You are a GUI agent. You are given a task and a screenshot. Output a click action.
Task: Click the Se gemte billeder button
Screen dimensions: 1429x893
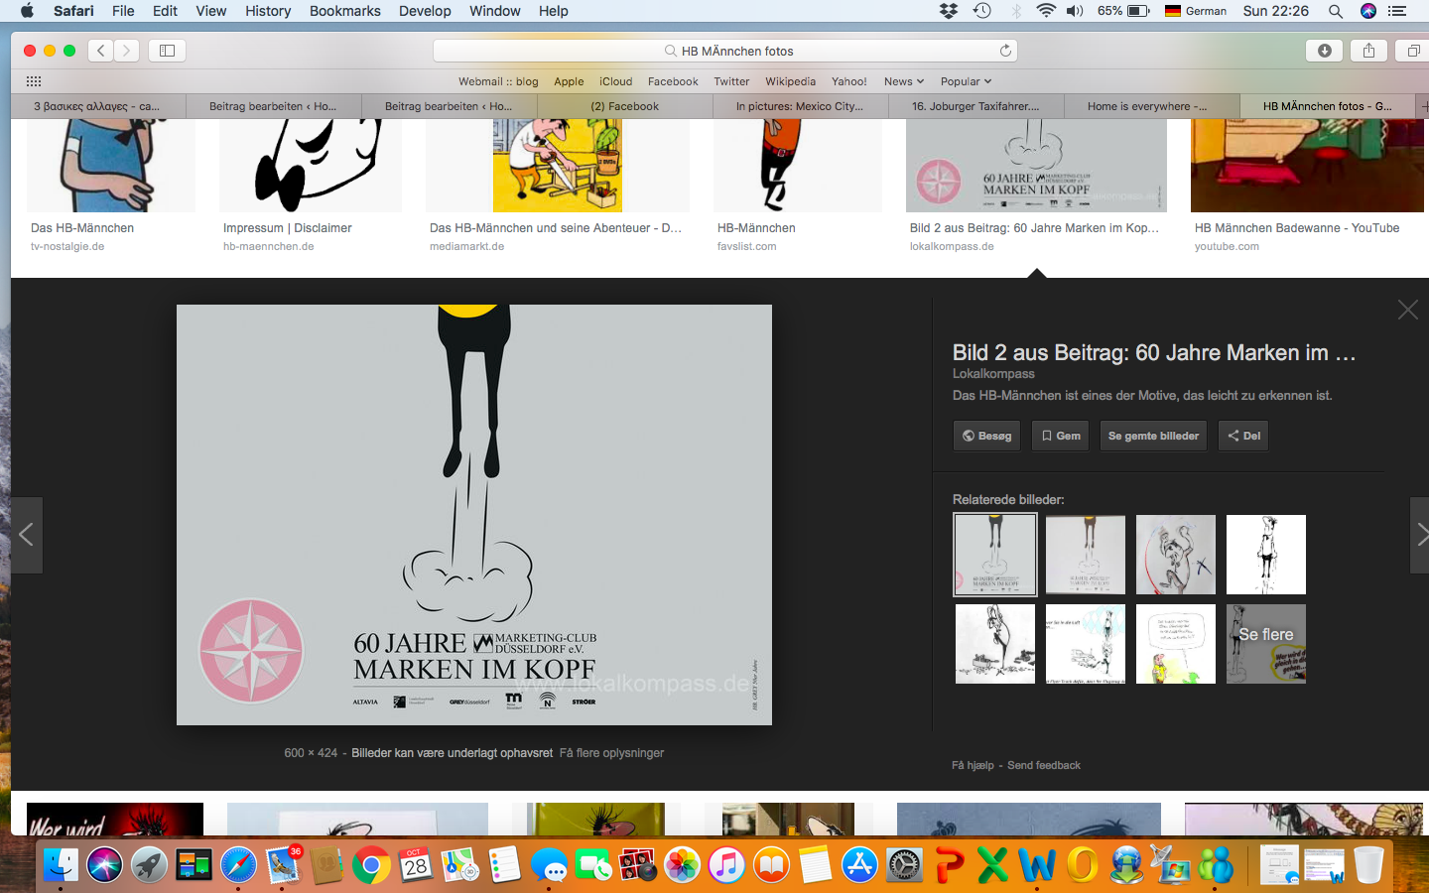tap(1153, 436)
